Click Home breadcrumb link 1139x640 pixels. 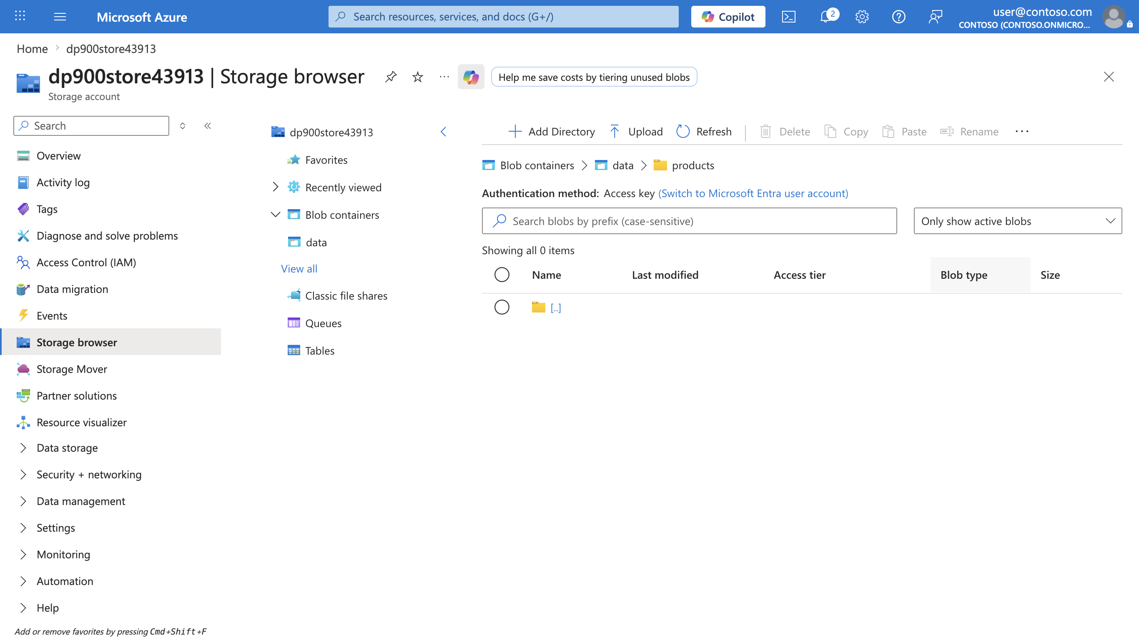pos(32,49)
